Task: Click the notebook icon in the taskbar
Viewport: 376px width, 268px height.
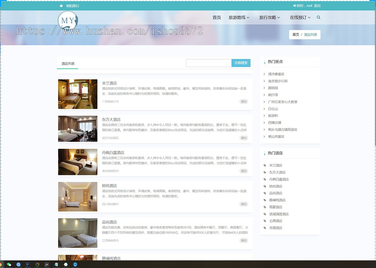Action: pyautogui.click(x=56, y=264)
